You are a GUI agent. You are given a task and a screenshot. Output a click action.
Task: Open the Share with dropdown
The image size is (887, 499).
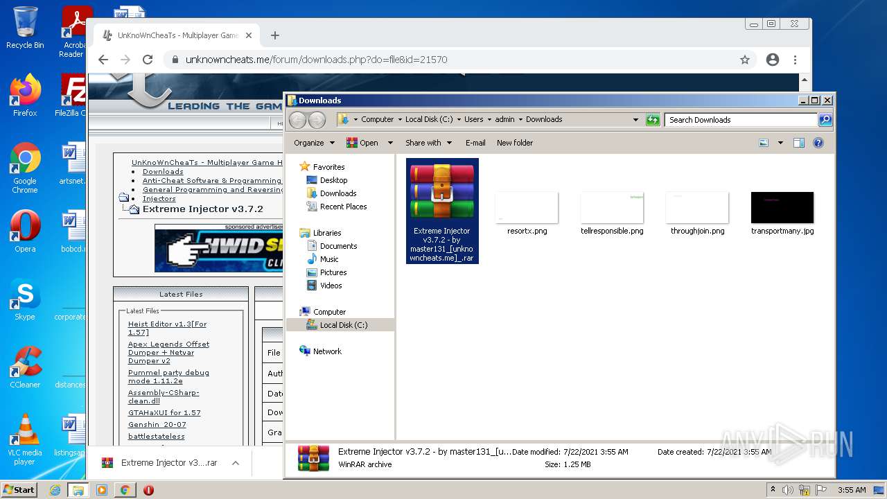coord(429,143)
